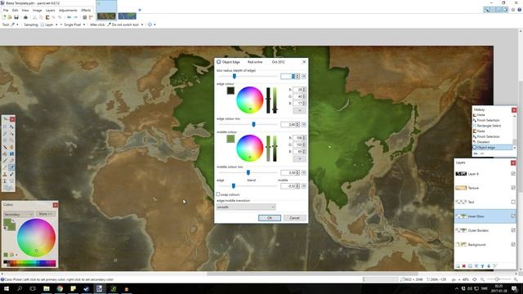Toggle visibility of Inner Glow layer
The image size is (523, 294).
513,216
